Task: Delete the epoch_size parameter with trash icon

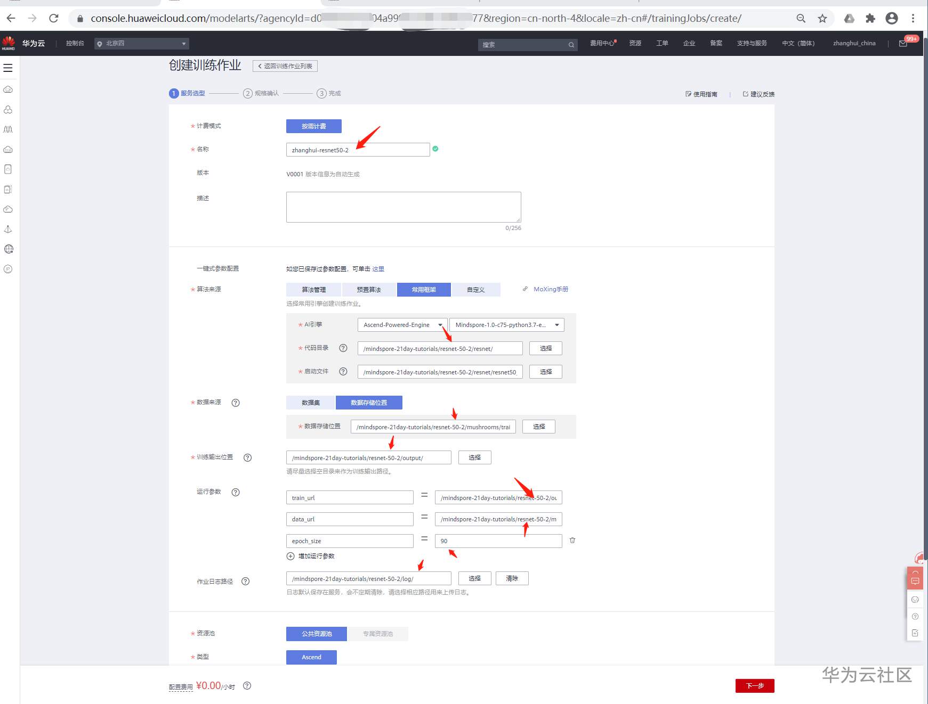Action: (x=572, y=541)
